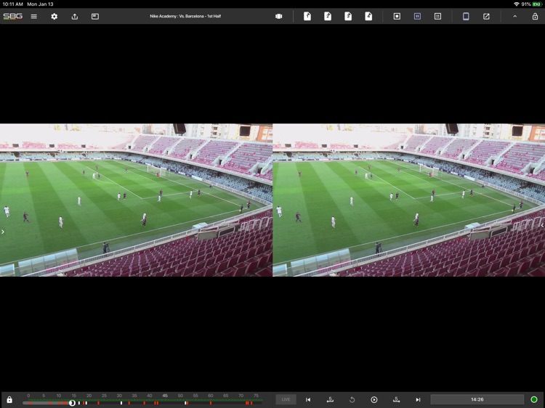Viewport: 545px width, 408px height.
Task: Tap the share/export icon
Action: [75, 16]
